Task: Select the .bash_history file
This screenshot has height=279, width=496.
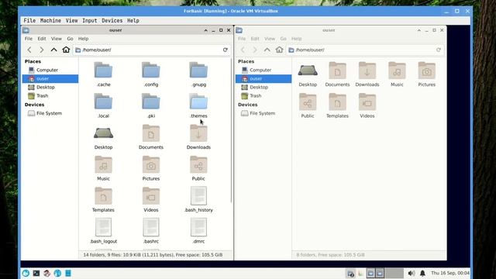Action: click(198, 199)
